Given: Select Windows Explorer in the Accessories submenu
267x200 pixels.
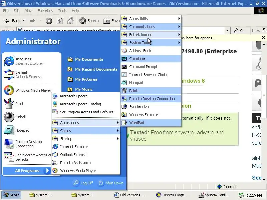Looking at the screenshot, I should click(151, 115).
